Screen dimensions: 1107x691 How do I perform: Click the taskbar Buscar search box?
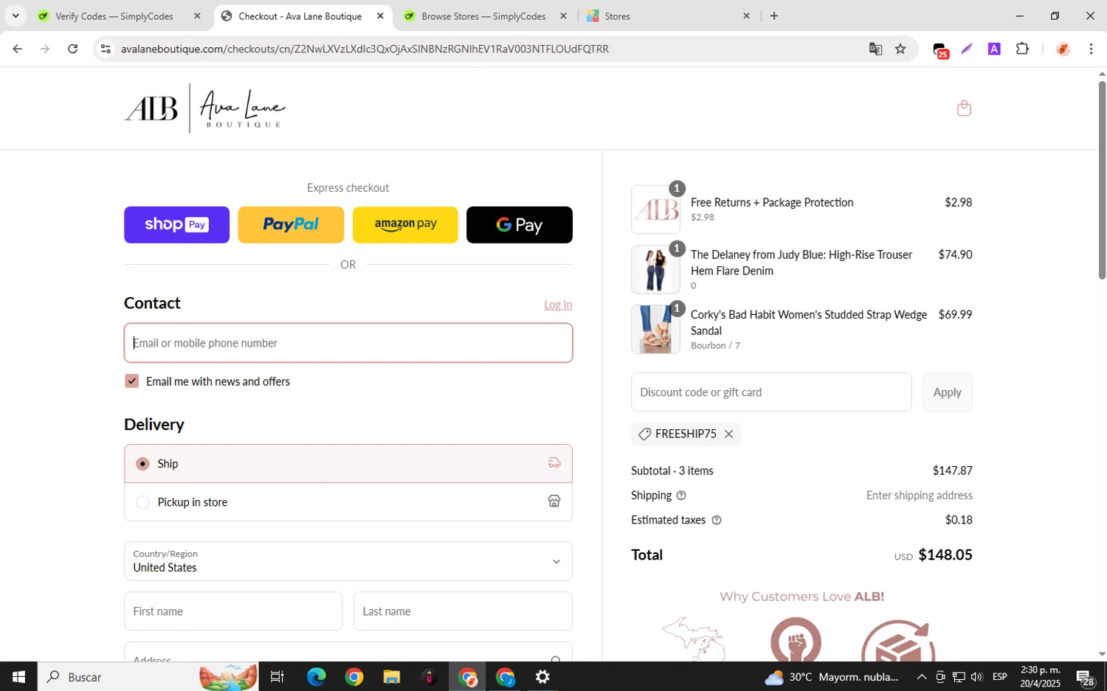point(148,677)
